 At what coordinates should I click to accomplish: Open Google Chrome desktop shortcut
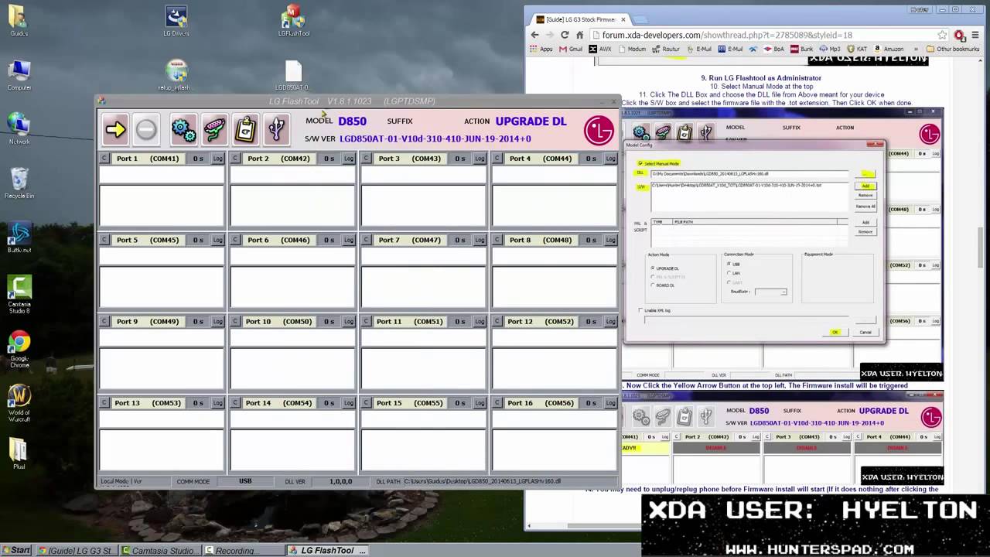(19, 350)
